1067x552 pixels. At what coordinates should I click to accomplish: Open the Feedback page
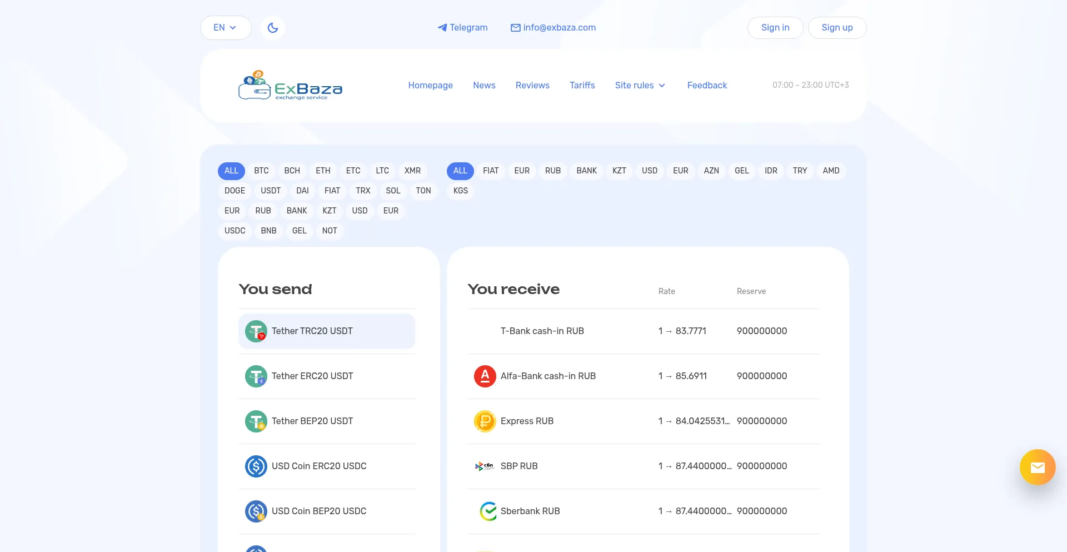point(707,85)
